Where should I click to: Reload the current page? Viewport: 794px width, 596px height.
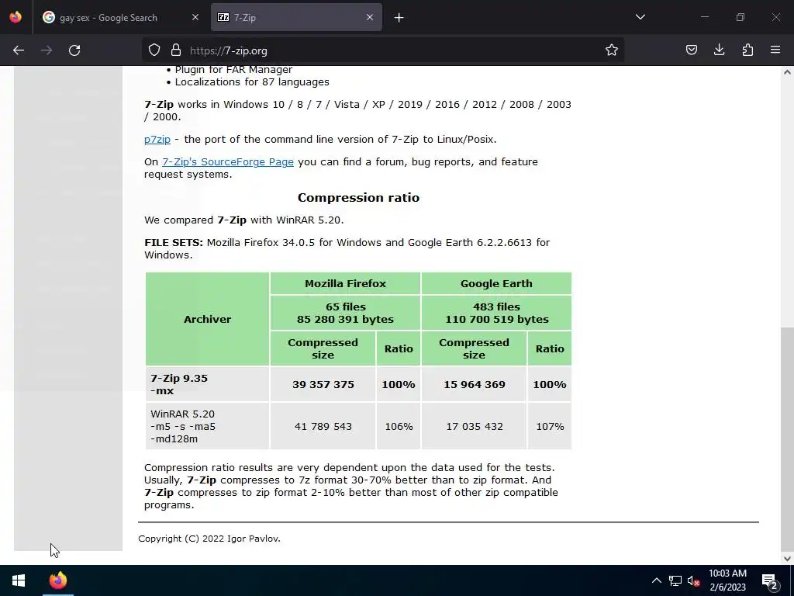pos(74,50)
